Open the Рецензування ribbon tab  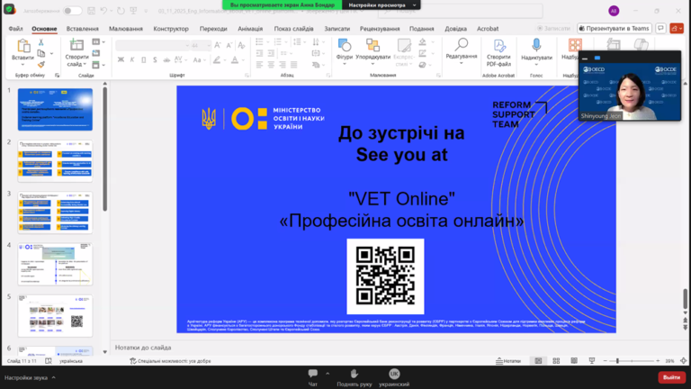pos(380,29)
